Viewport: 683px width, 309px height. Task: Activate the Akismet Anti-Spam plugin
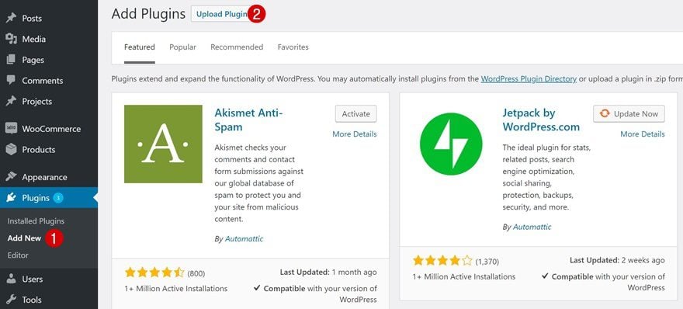[x=356, y=114]
